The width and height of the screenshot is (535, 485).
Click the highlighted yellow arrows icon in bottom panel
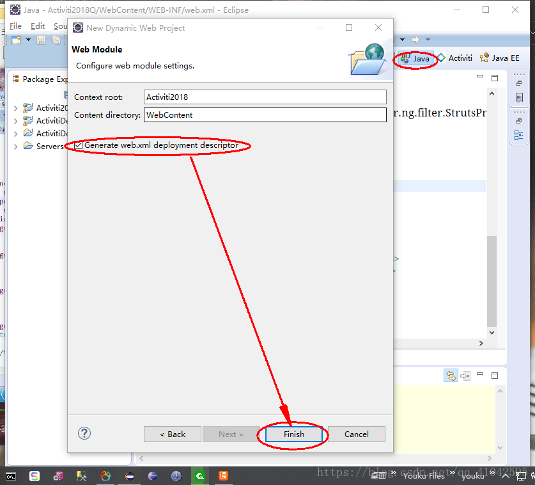(451, 376)
